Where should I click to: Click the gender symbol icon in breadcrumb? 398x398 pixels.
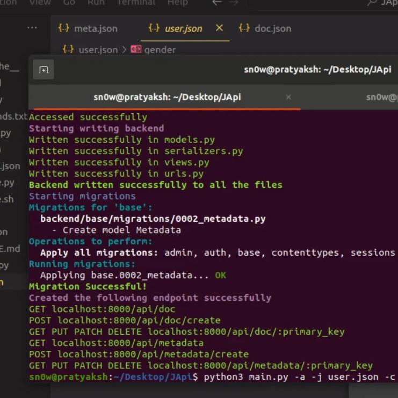click(x=136, y=49)
